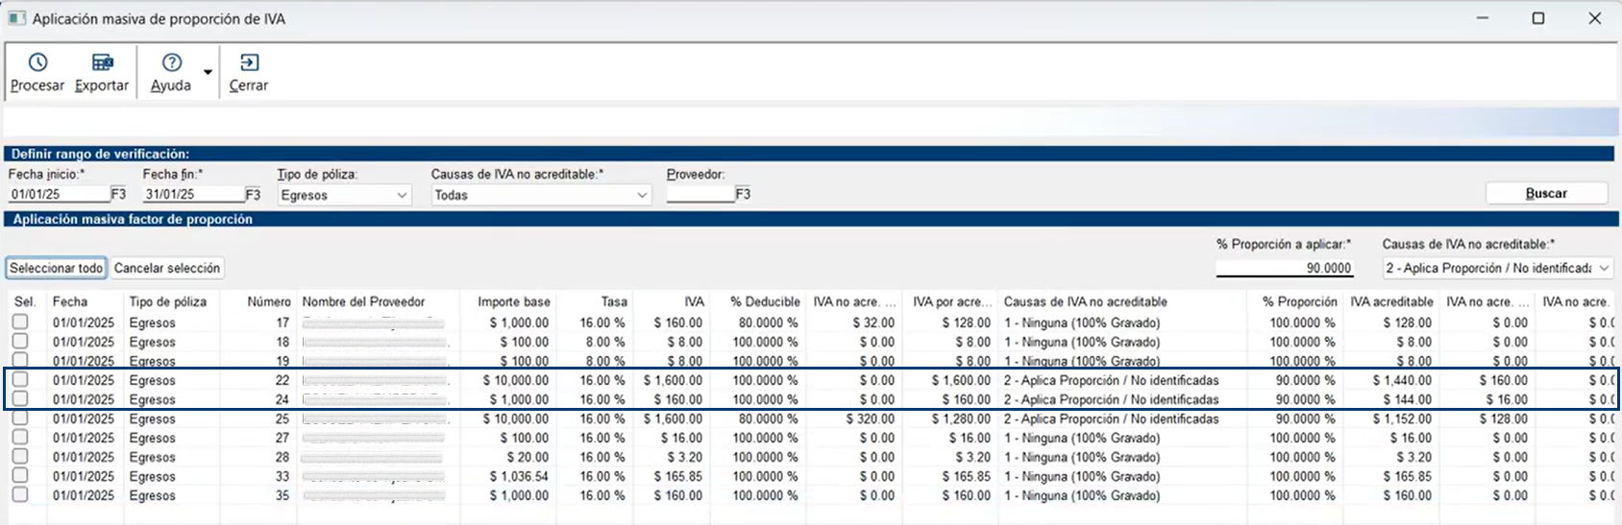Open the Tipo de póliza dropdown
The image size is (1622, 525).
point(402,195)
